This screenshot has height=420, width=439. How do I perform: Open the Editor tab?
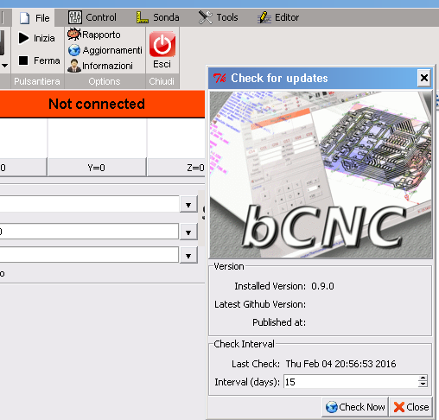278,17
